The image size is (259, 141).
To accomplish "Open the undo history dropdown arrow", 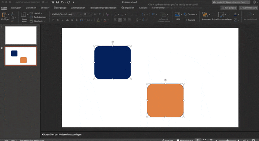I will 65,2.
